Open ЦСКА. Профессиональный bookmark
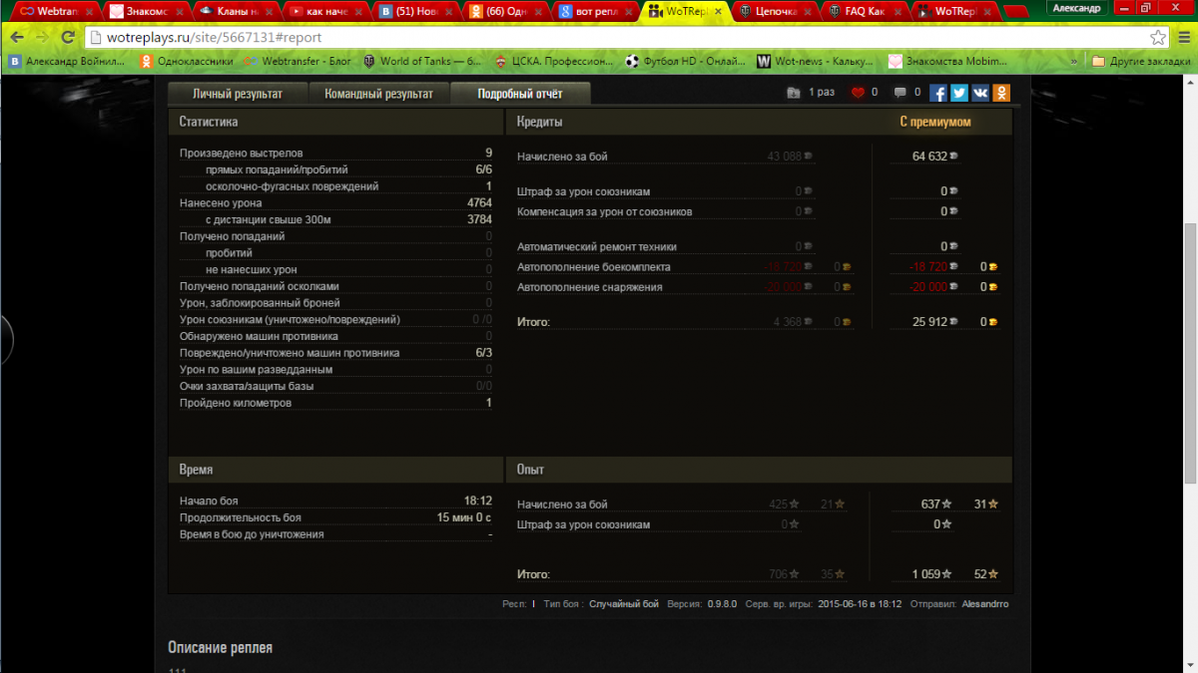 click(554, 61)
